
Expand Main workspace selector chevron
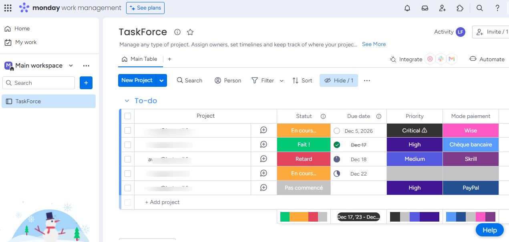click(x=71, y=66)
